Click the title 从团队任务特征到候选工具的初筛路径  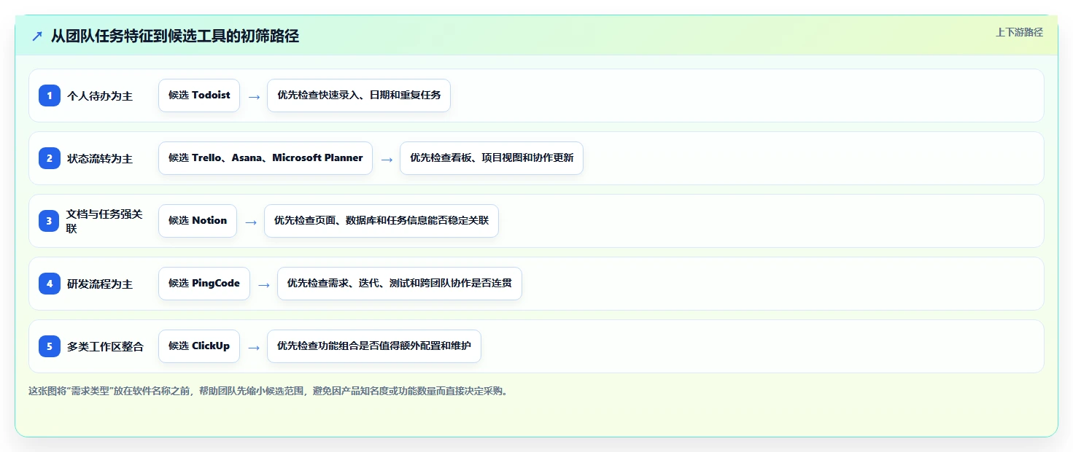[x=175, y=36]
